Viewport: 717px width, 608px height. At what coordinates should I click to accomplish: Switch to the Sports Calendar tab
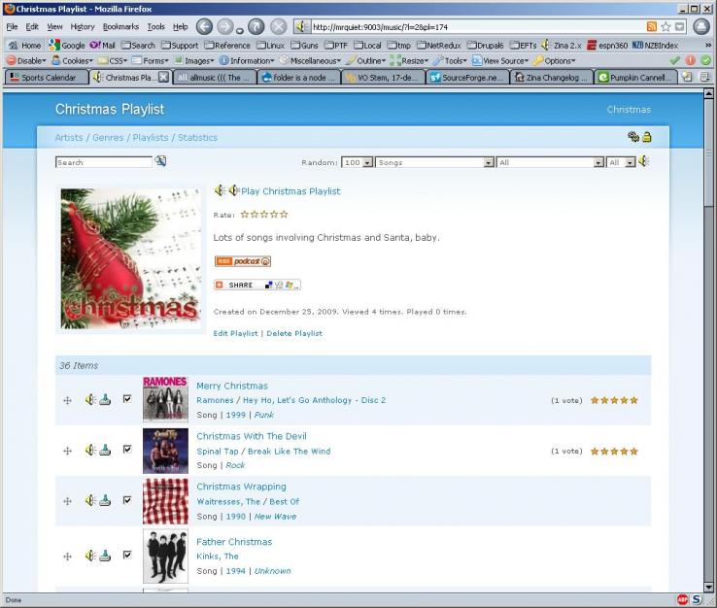(x=43, y=78)
